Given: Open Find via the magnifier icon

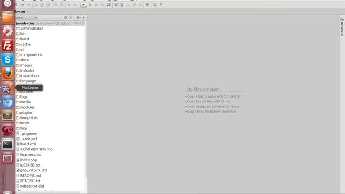Looking at the screenshot, I should click(56, 5).
